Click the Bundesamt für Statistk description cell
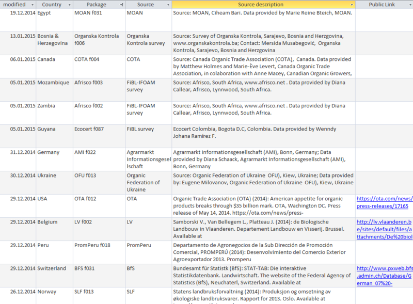Viewport: 413px width, 304px height. click(x=263, y=275)
